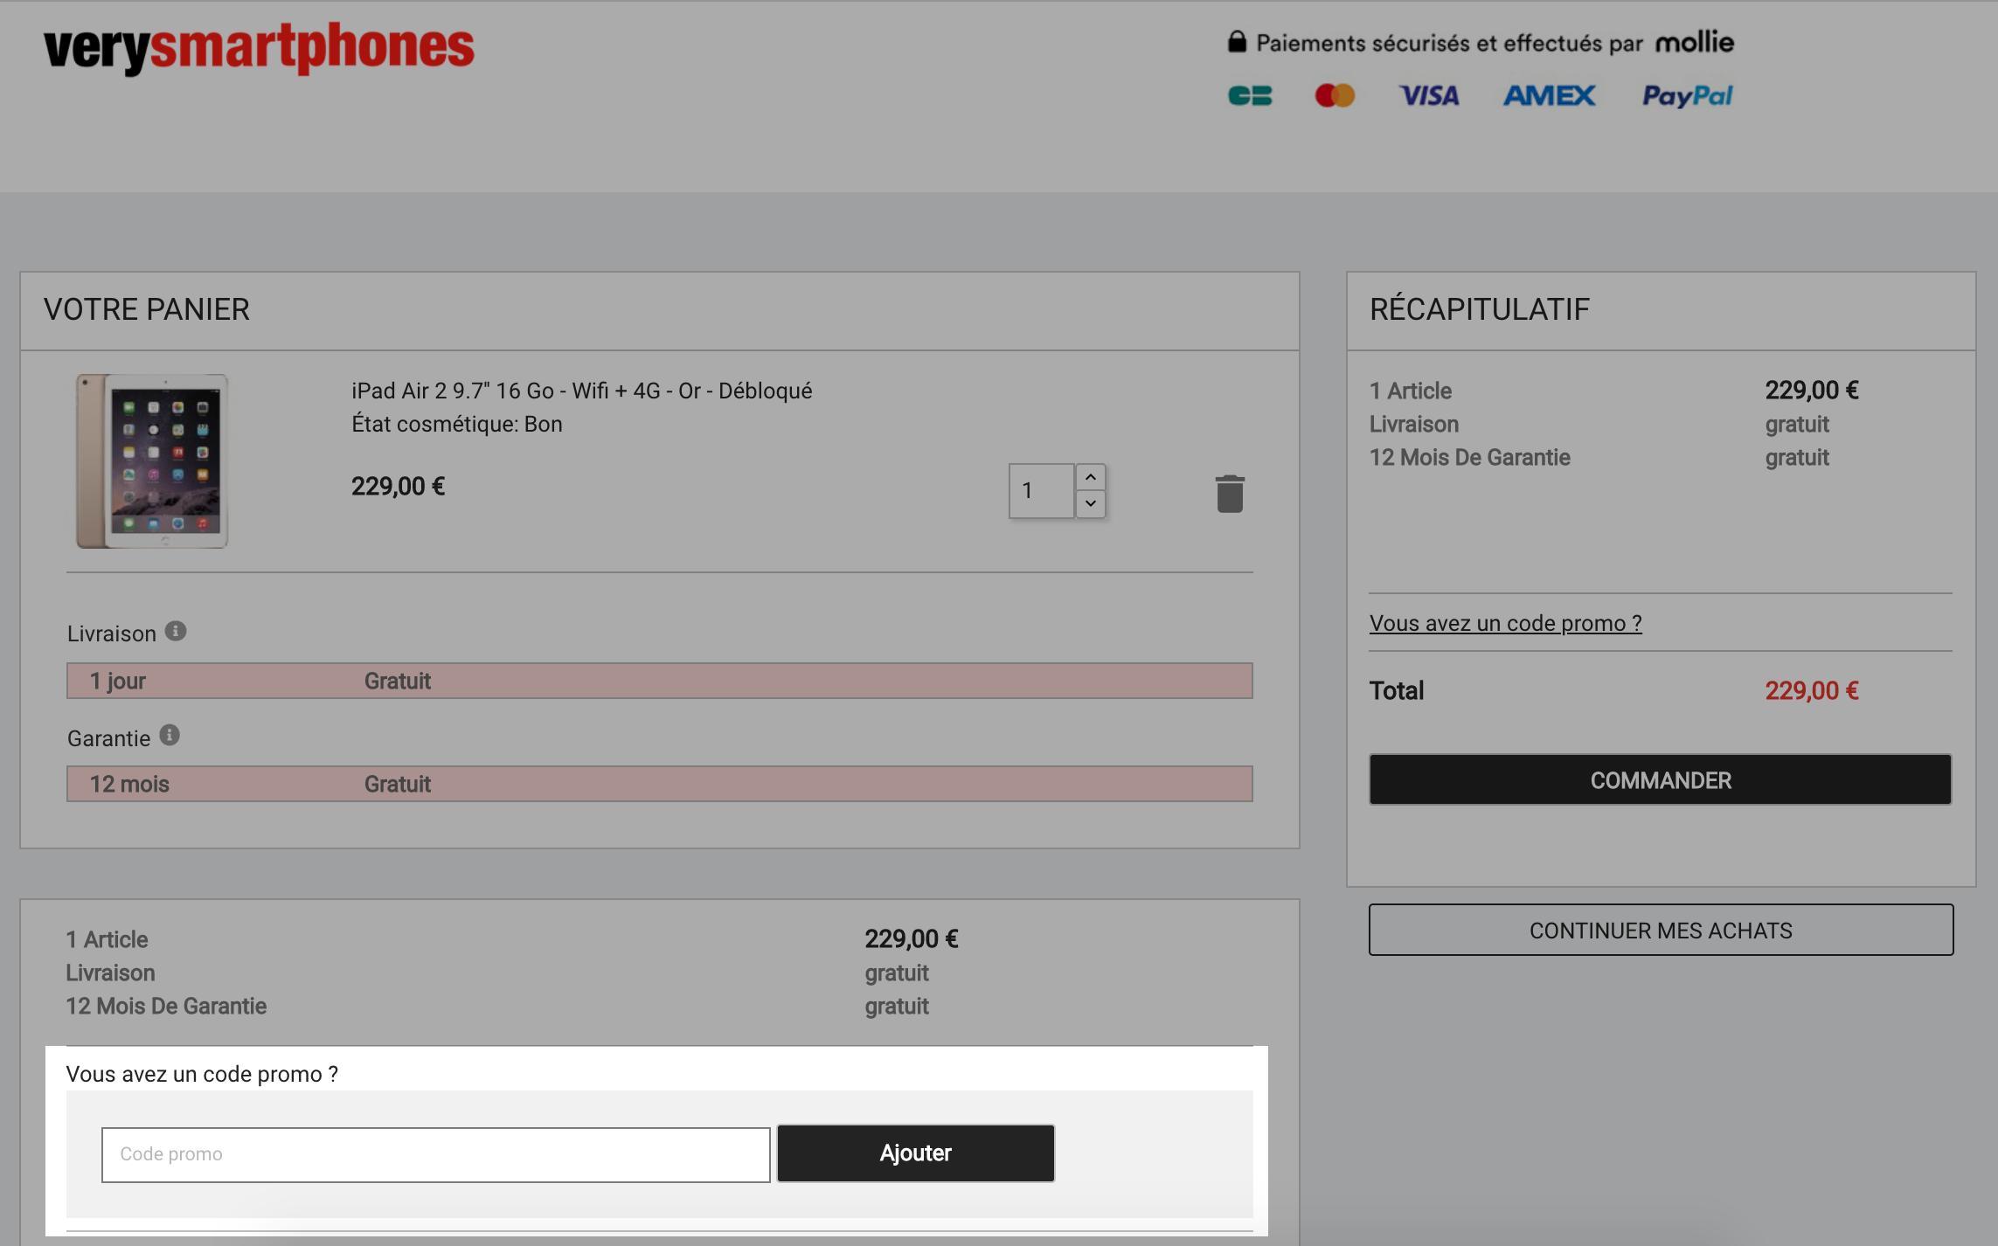The width and height of the screenshot is (1998, 1246).
Task: Click 'Vous avez un code promo ?' link
Action: [1505, 623]
